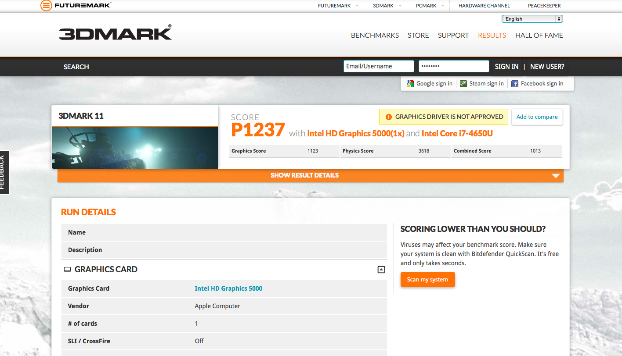Click GRAPHICS DRIVER IS NOT APPROVED notice
622x356 pixels.
(x=444, y=117)
